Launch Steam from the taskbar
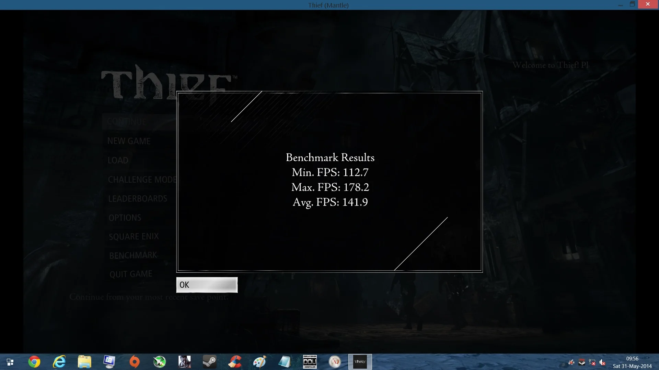Viewport: 659px width, 370px height. [209, 362]
